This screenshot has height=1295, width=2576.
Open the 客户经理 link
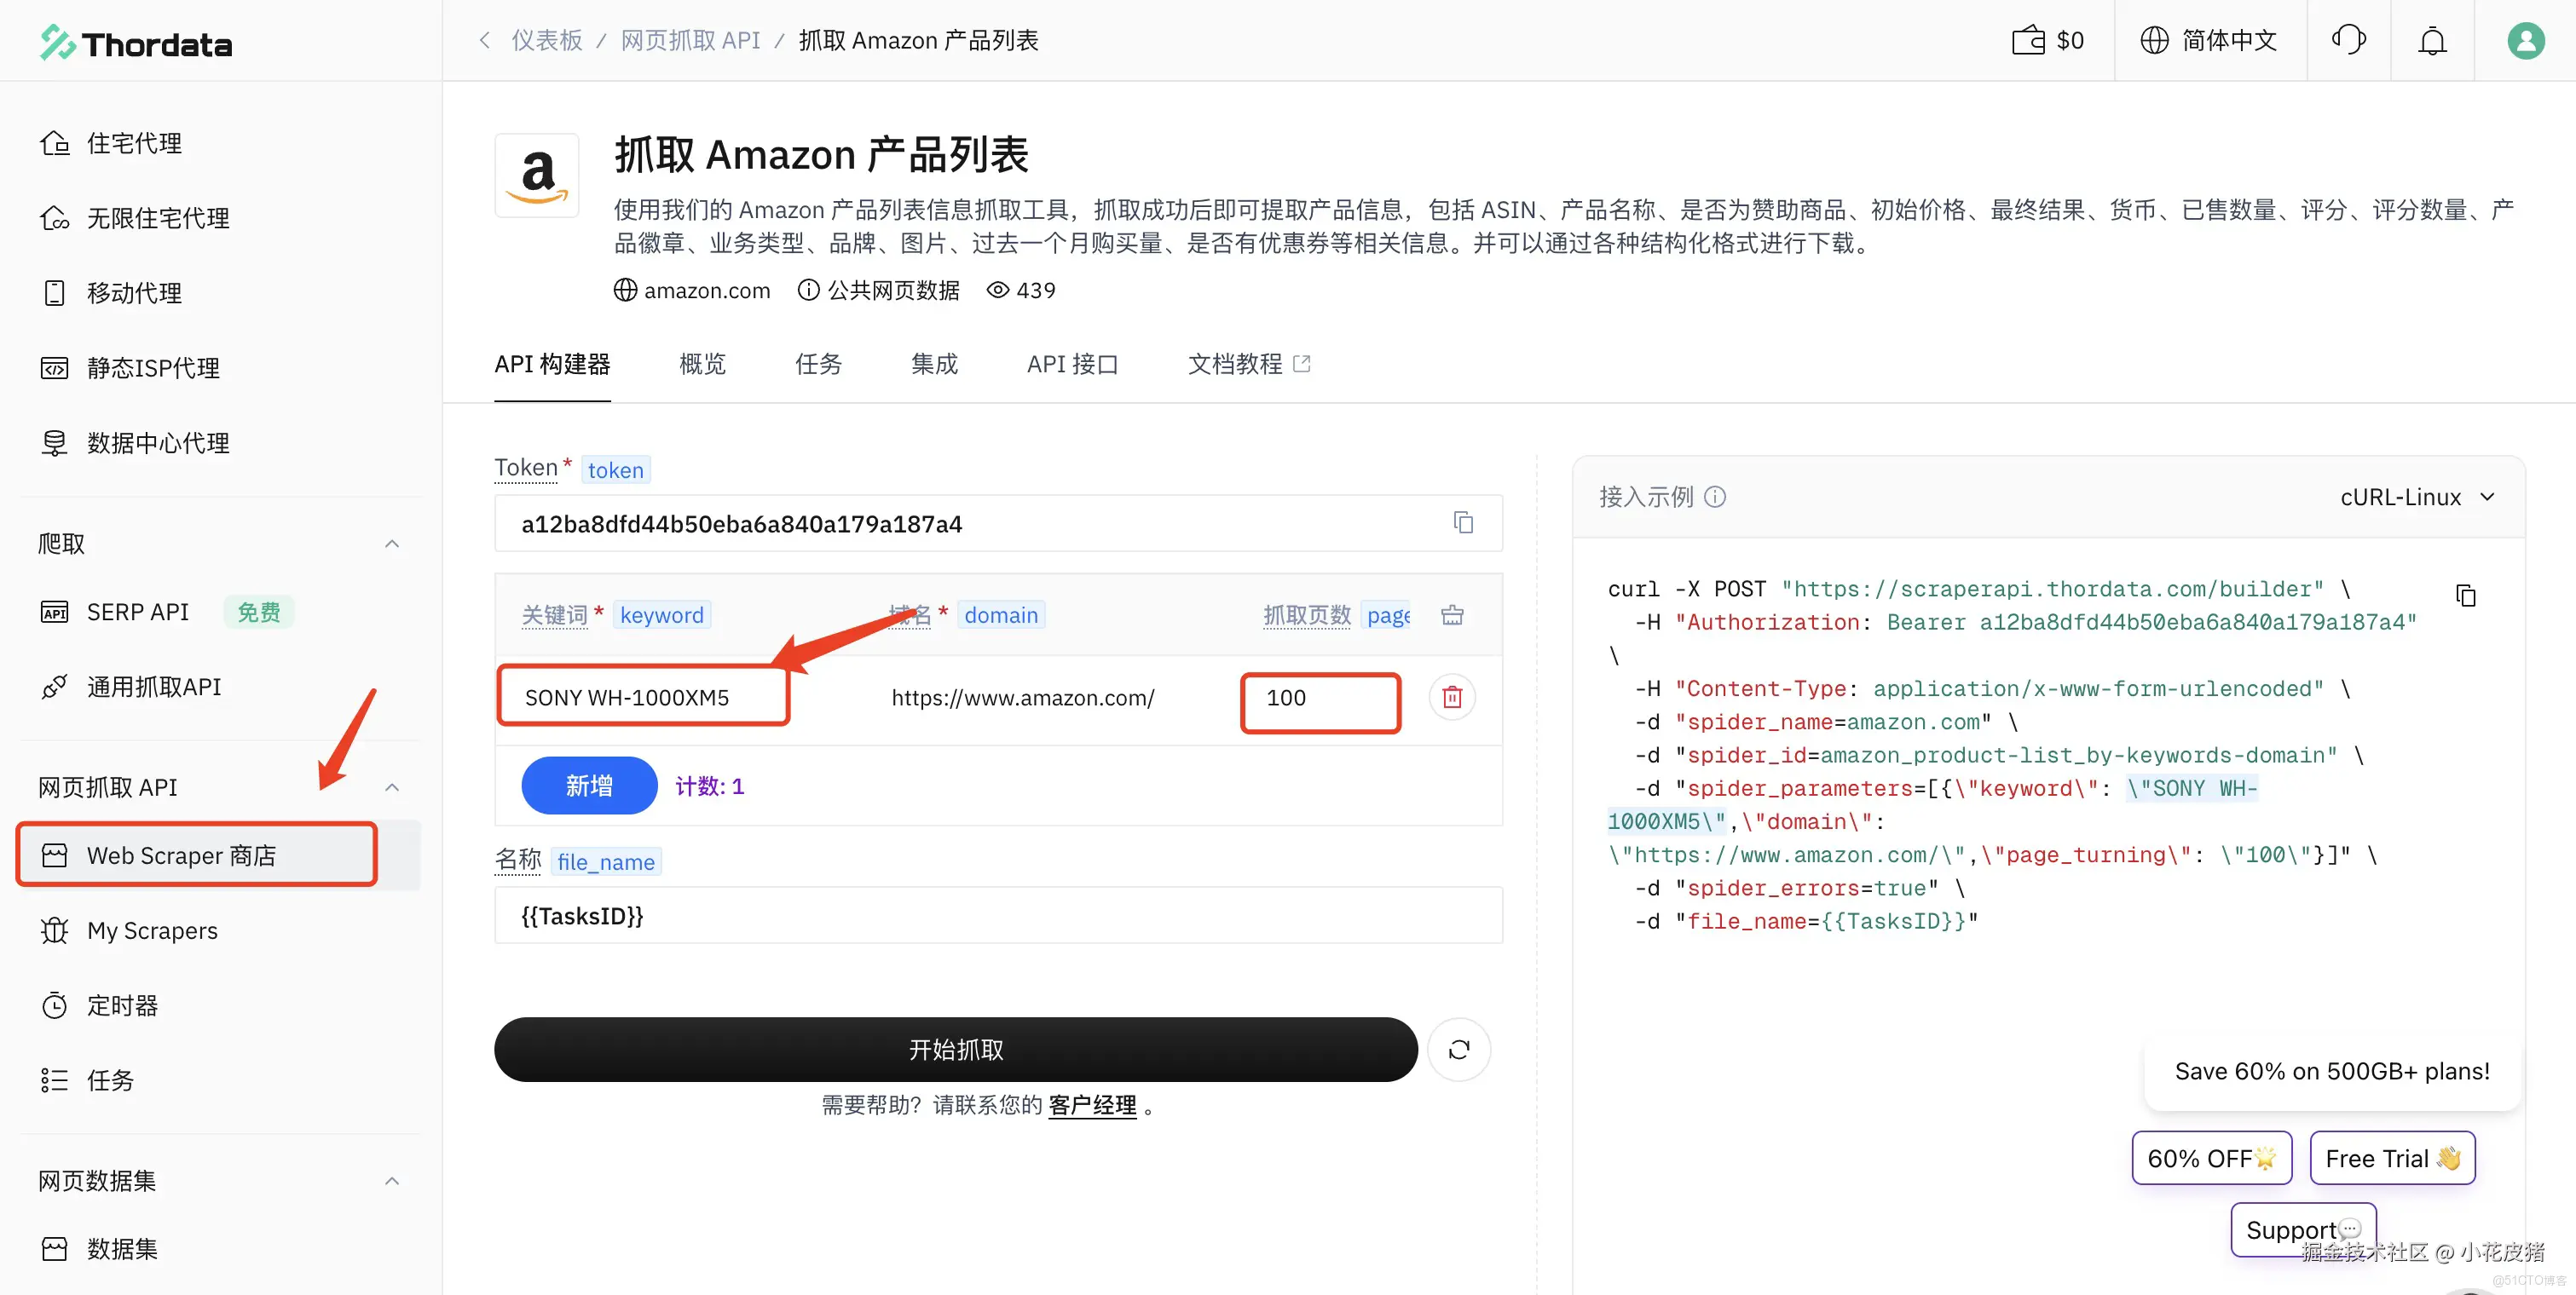coord(1092,1105)
